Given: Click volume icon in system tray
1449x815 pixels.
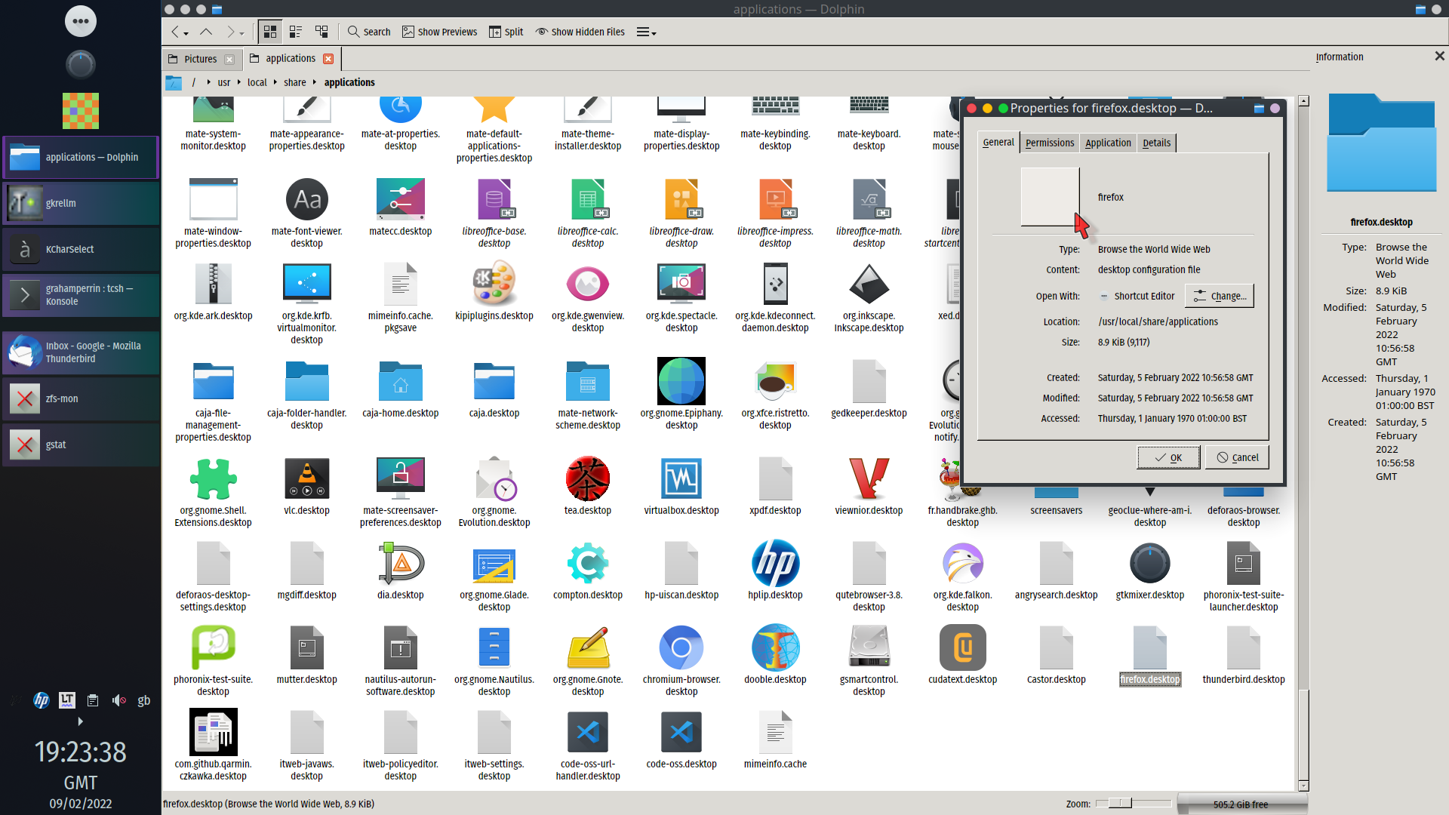Looking at the screenshot, I should tap(118, 700).
